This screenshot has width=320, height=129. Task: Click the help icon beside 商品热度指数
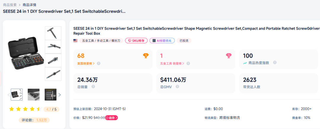(x=275, y=63)
